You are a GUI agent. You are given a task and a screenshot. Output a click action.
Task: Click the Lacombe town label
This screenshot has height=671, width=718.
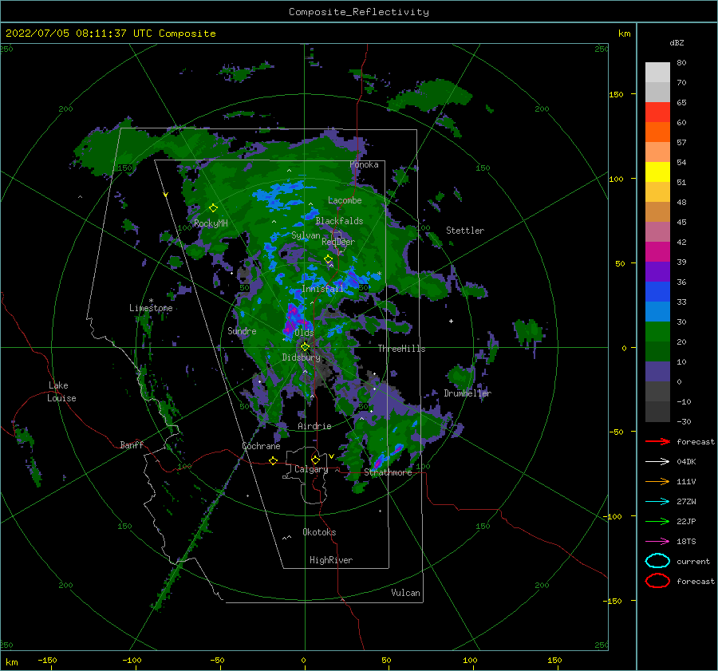tap(345, 200)
